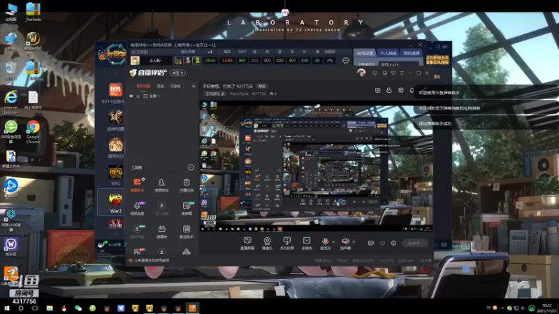Image resolution: width=559 pixels, height=314 pixels.
Task: Add 手机投屏 phone casting source
Action: (x=286, y=244)
